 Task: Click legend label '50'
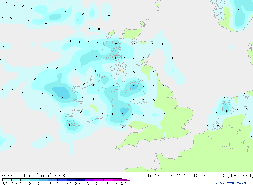123,183
